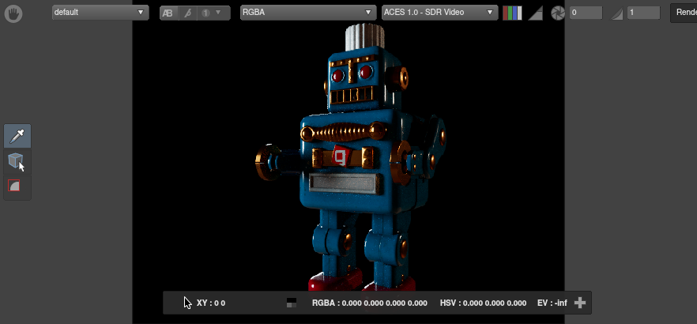
Task: Click the gamma icon beside value 1
Action: tap(618, 13)
